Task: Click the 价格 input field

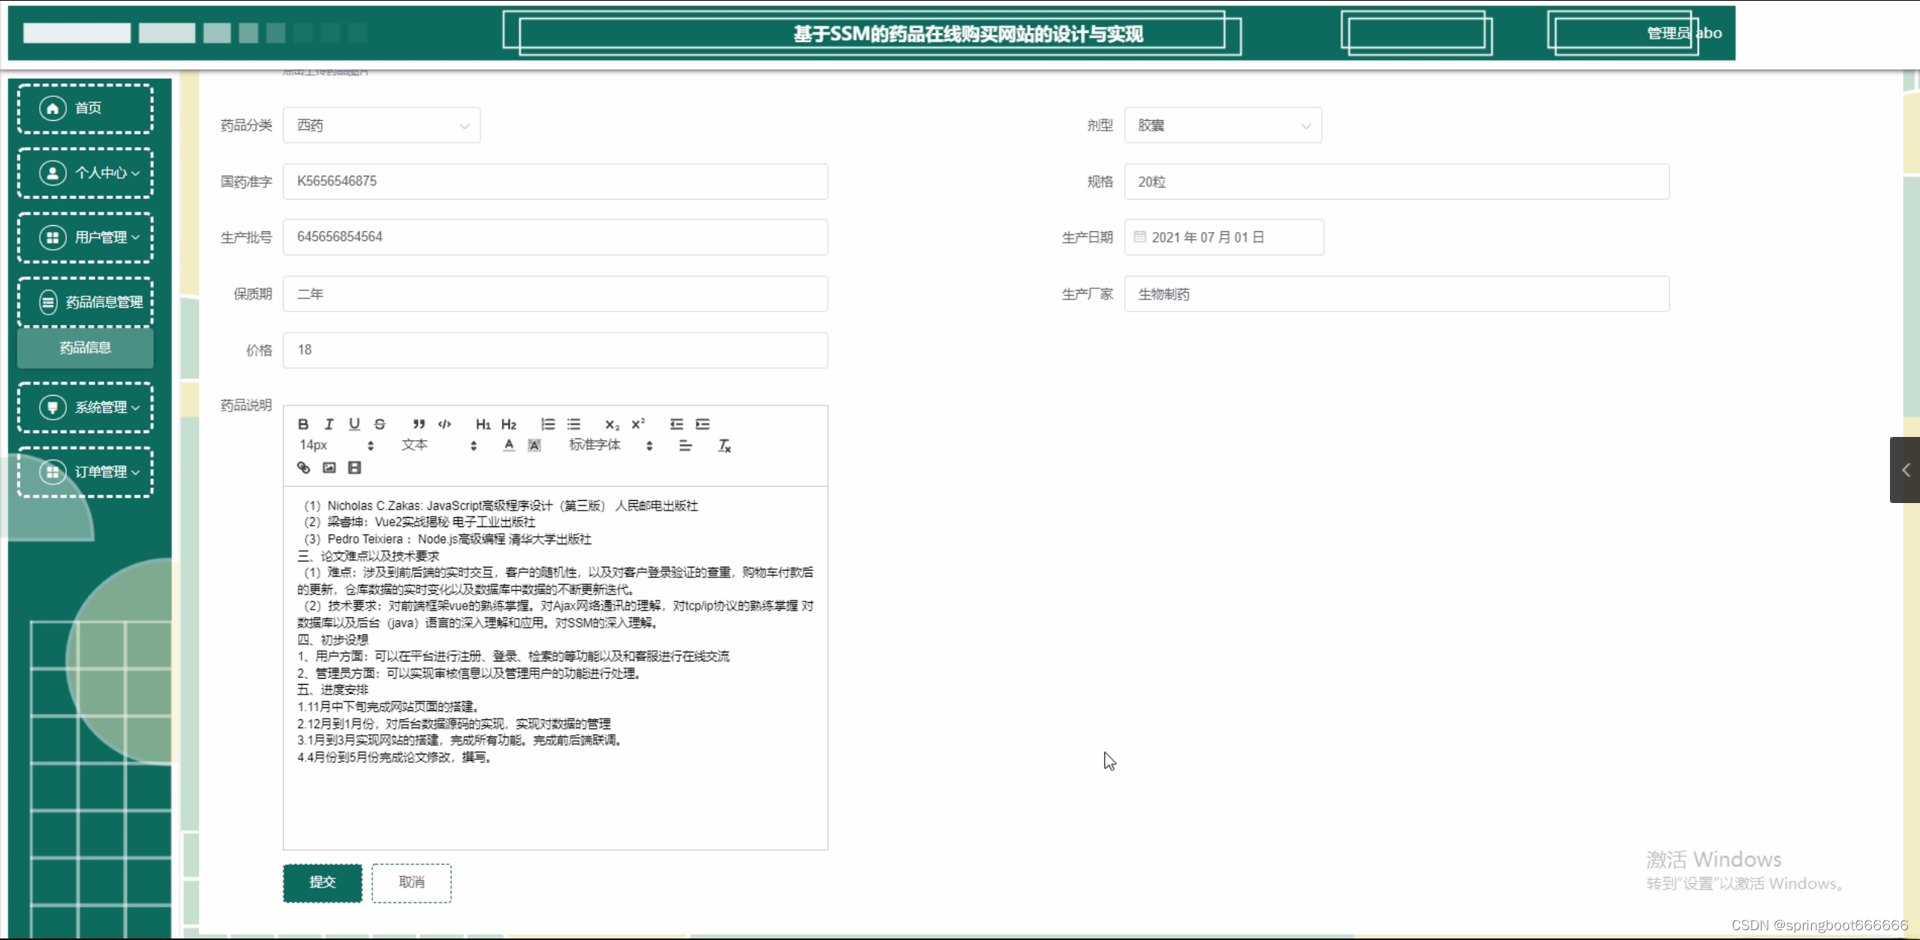Action: click(555, 350)
